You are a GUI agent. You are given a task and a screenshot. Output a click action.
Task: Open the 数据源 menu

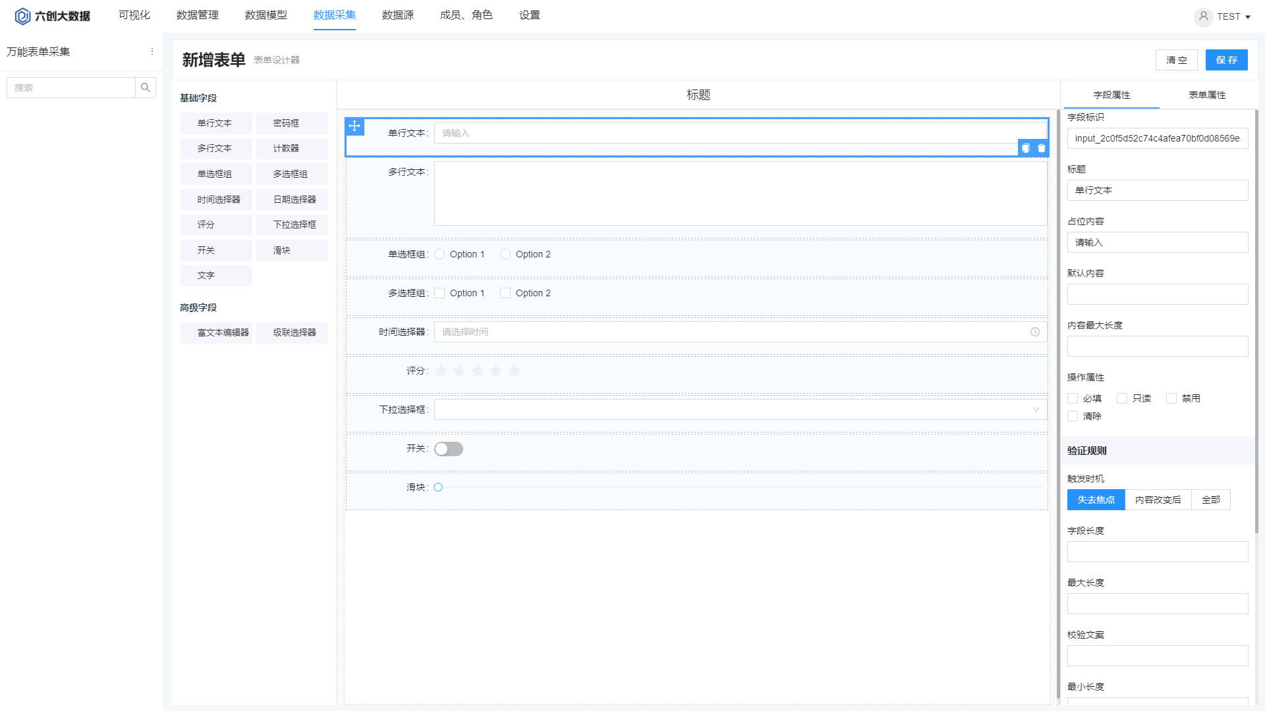point(398,15)
